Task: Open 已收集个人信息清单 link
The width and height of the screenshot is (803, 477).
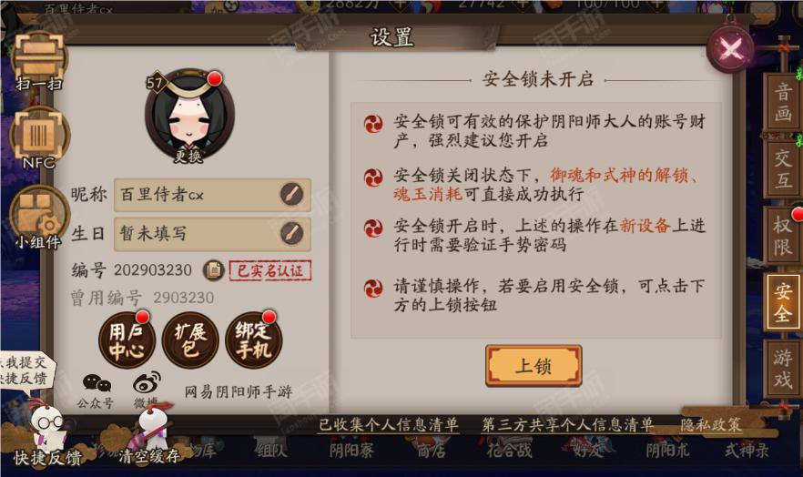Action: click(x=388, y=425)
